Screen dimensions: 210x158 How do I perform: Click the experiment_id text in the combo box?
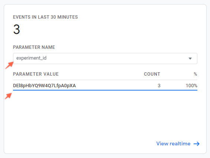[x=31, y=58]
